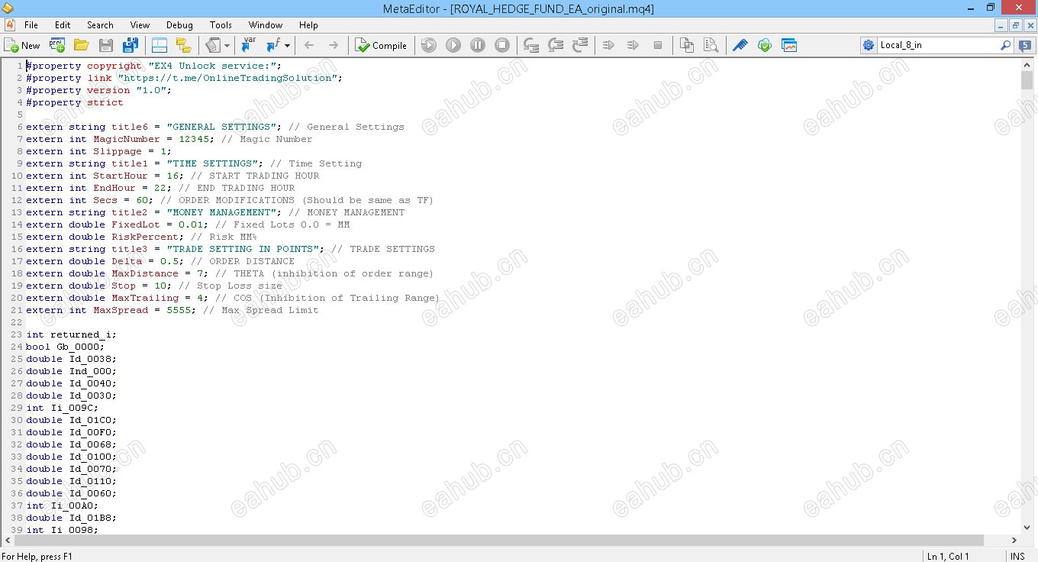Open the dropdown arrow beside the pages icon
This screenshot has height=562, width=1038.
[x=227, y=45]
